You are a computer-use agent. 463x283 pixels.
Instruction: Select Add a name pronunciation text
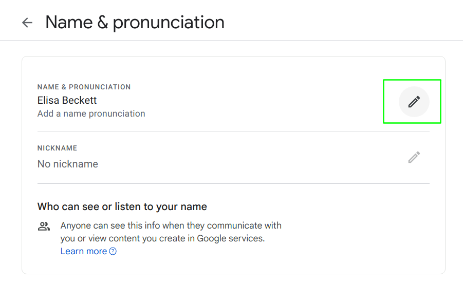point(91,114)
